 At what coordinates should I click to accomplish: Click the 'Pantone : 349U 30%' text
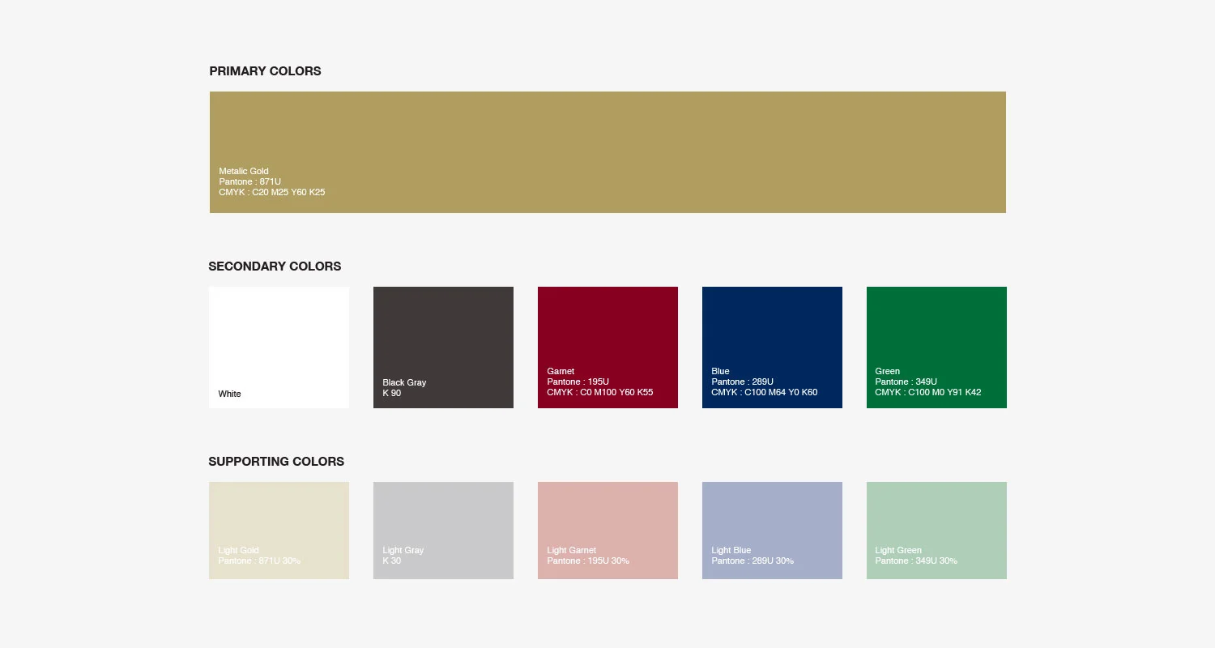click(916, 561)
